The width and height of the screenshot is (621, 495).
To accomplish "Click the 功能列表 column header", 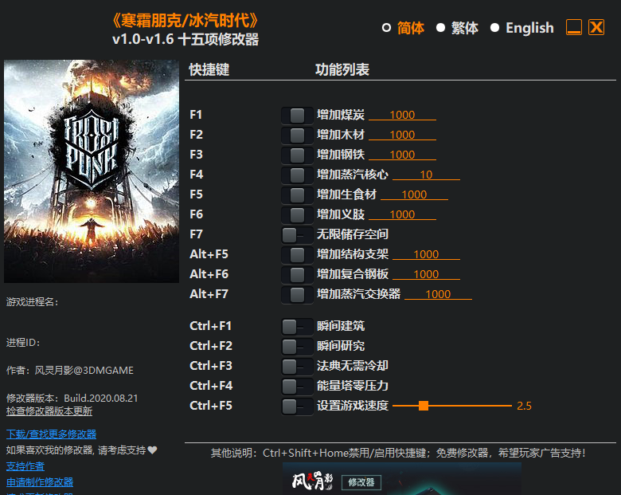I will click(342, 70).
